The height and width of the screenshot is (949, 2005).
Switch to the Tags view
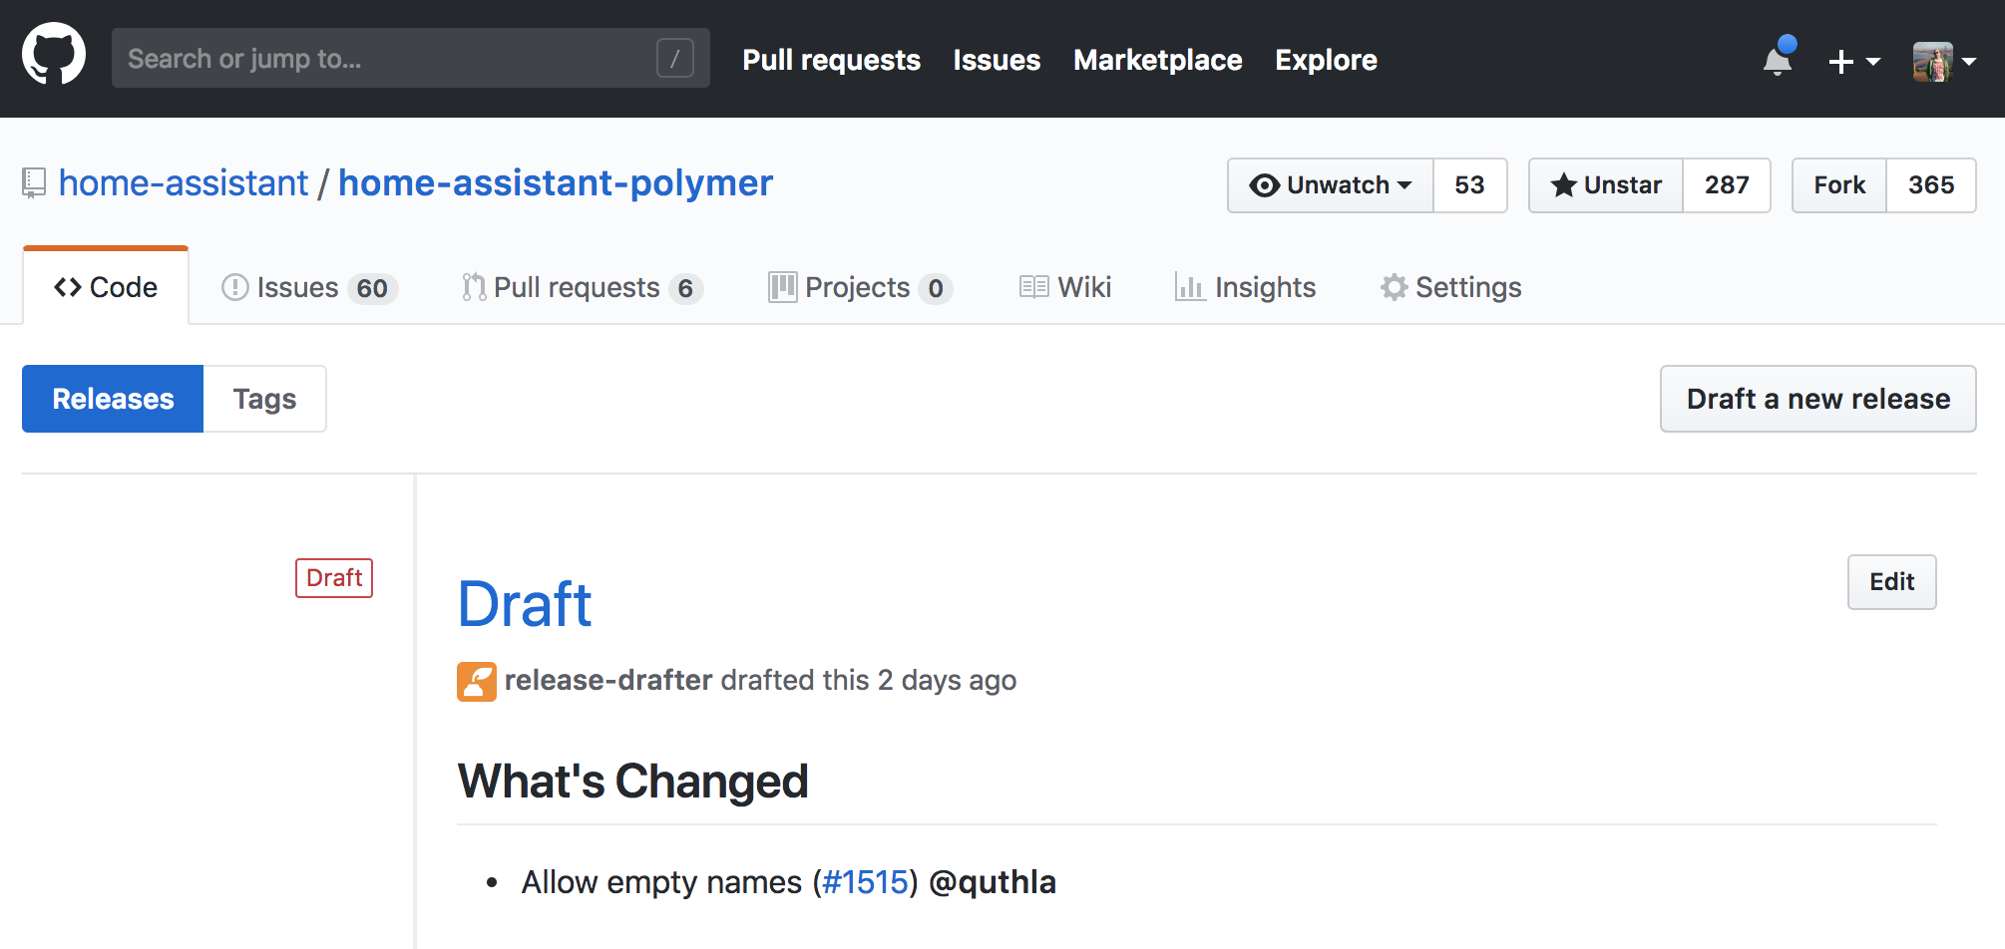(263, 398)
